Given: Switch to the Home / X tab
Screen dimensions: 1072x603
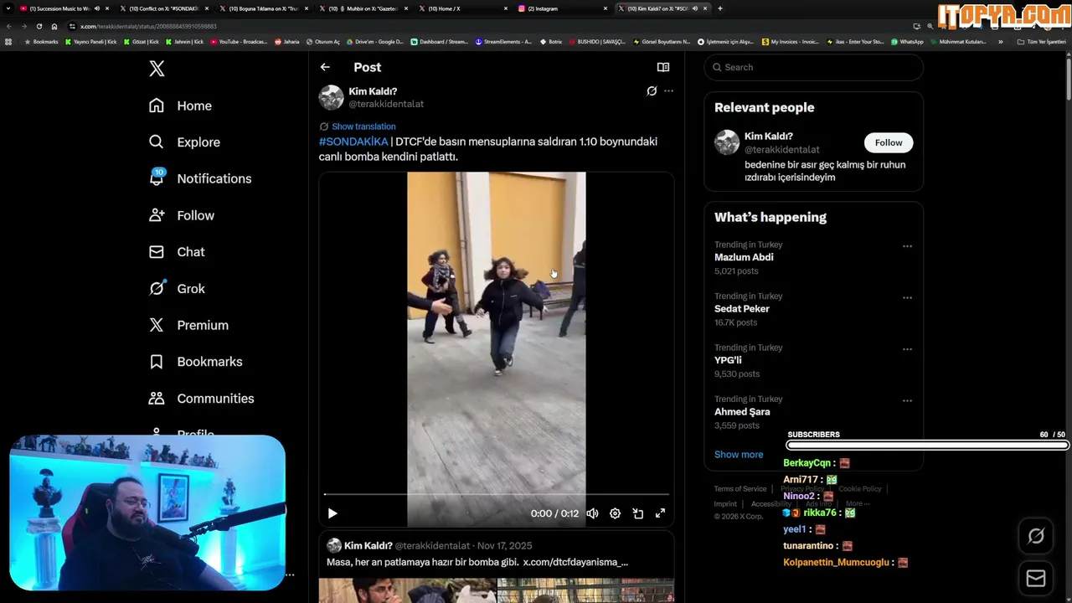Looking at the screenshot, I should click(x=462, y=8).
